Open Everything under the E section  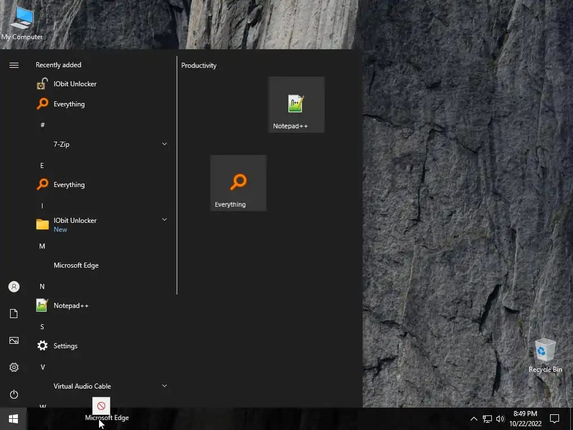[102, 185]
